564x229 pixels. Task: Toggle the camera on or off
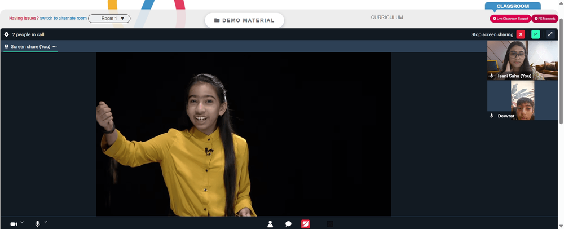point(14,224)
